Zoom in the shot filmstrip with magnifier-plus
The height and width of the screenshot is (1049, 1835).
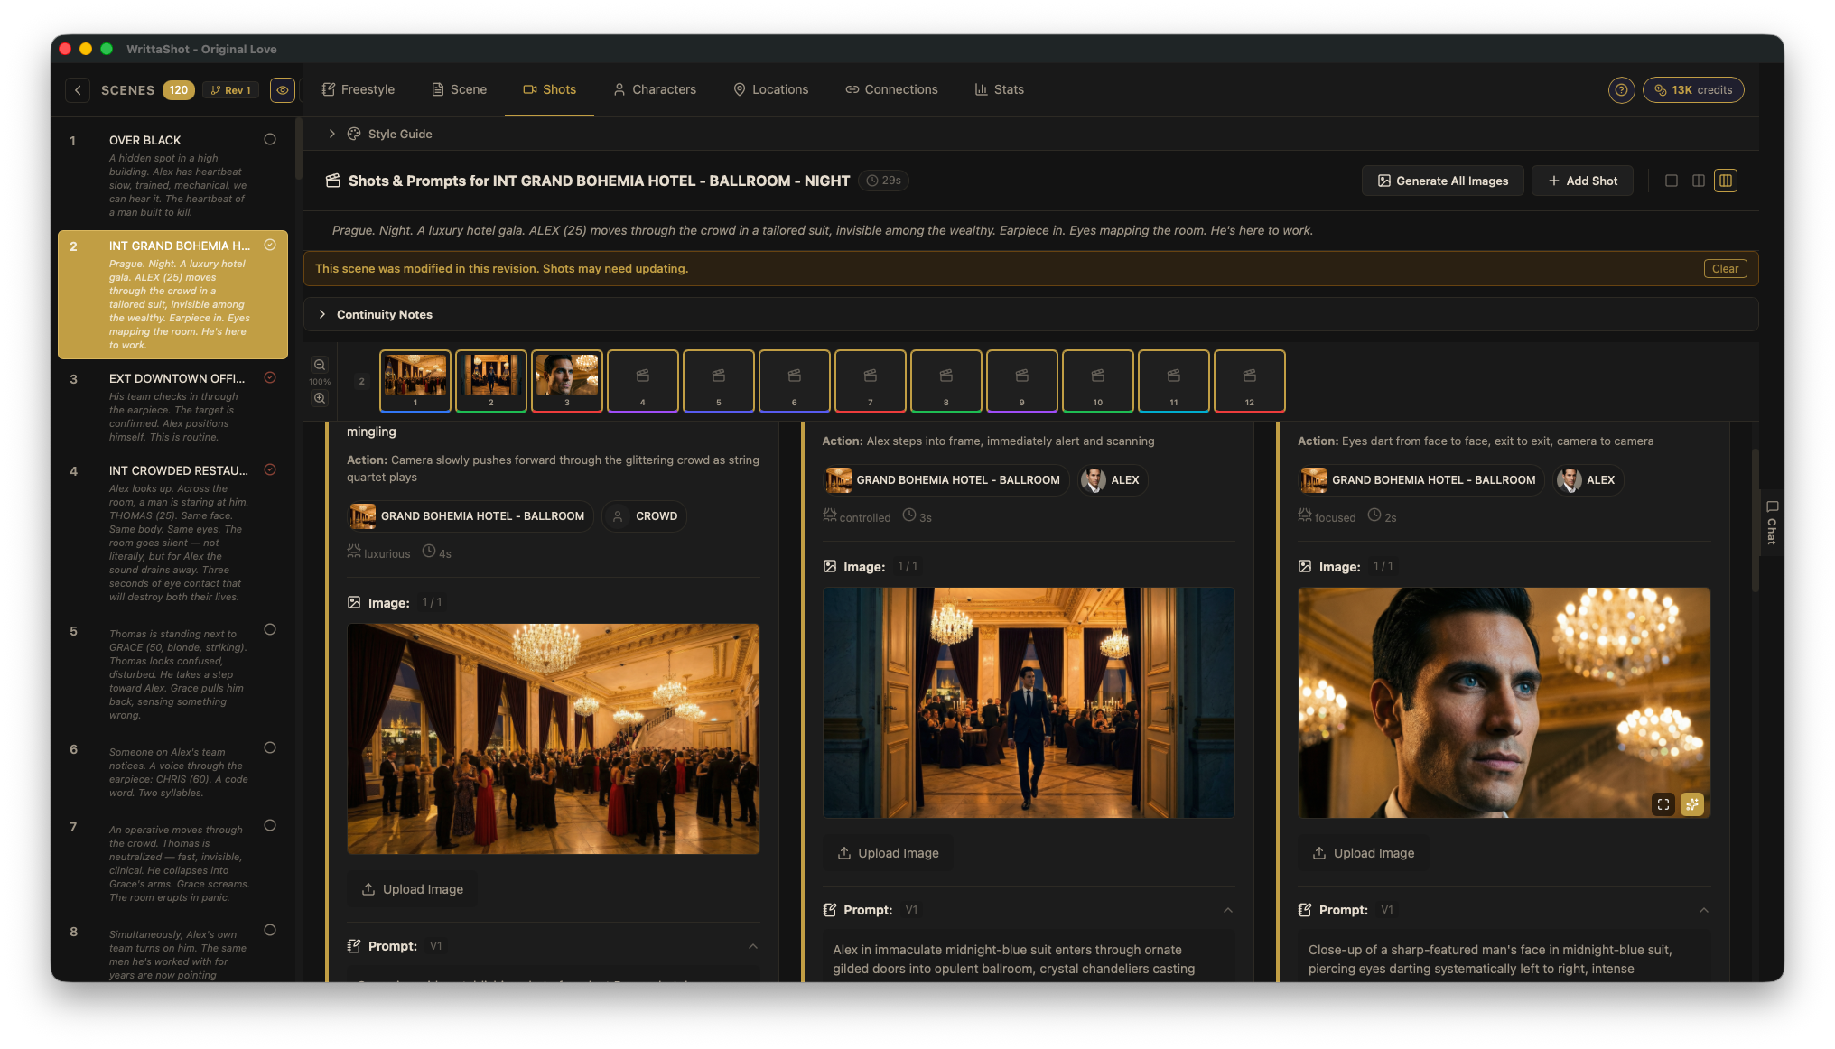coord(320,398)
